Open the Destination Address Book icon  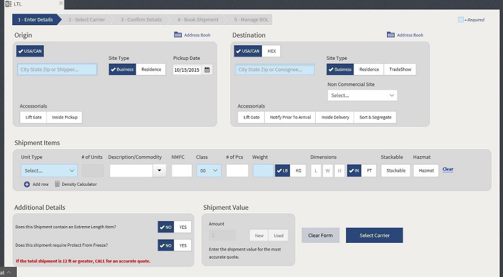(390, 35)
